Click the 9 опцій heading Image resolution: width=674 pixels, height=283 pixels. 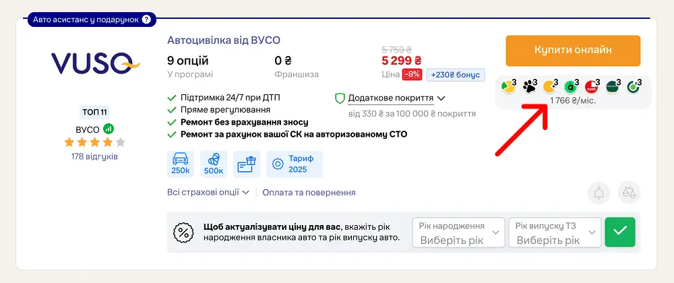pyautogui.click(x=188, y=61)
